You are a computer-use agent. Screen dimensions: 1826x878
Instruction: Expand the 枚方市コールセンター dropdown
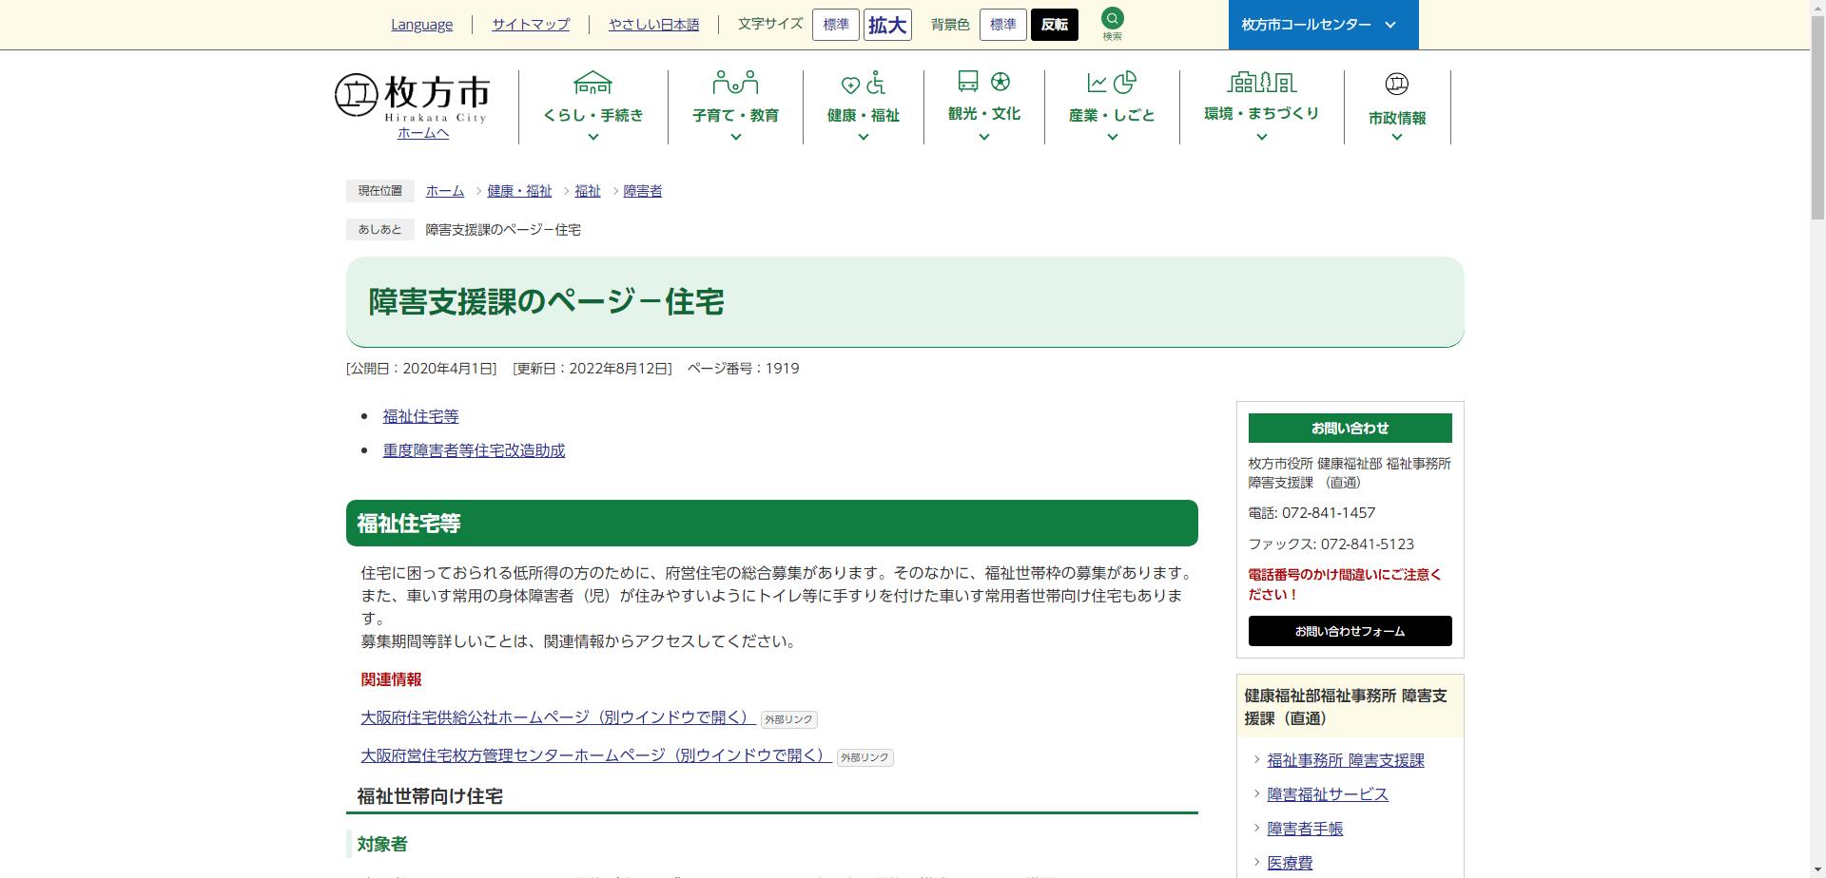(x=1323, y=25)
